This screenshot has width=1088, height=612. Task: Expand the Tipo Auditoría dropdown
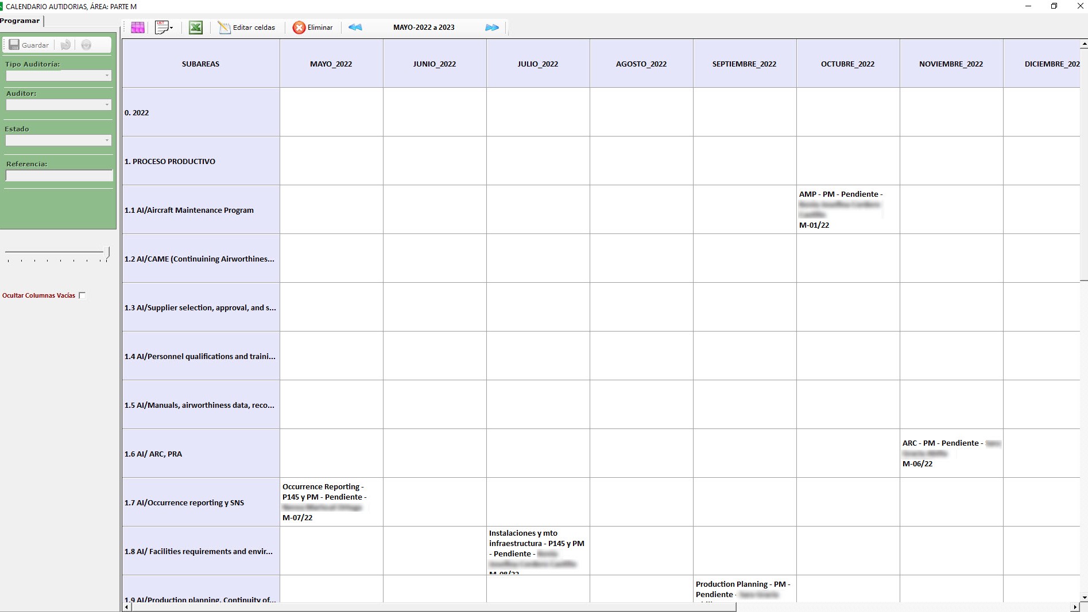[107, 76]
